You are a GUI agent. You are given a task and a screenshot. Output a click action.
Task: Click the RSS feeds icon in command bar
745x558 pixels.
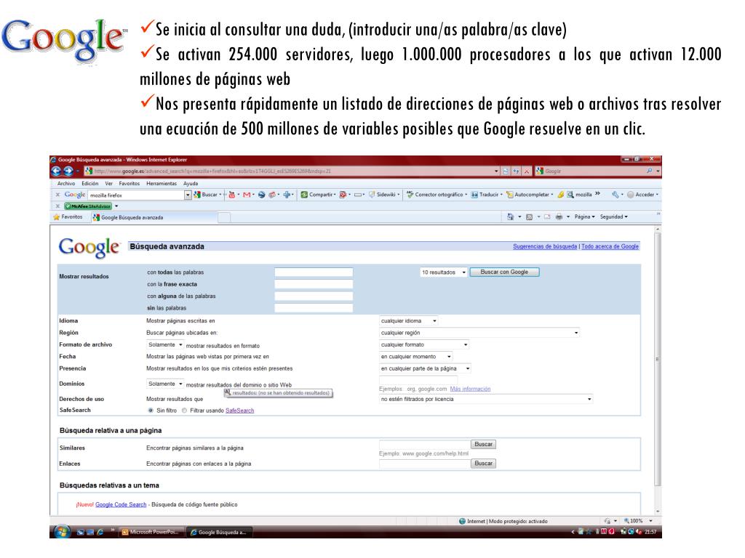point(529,217)
